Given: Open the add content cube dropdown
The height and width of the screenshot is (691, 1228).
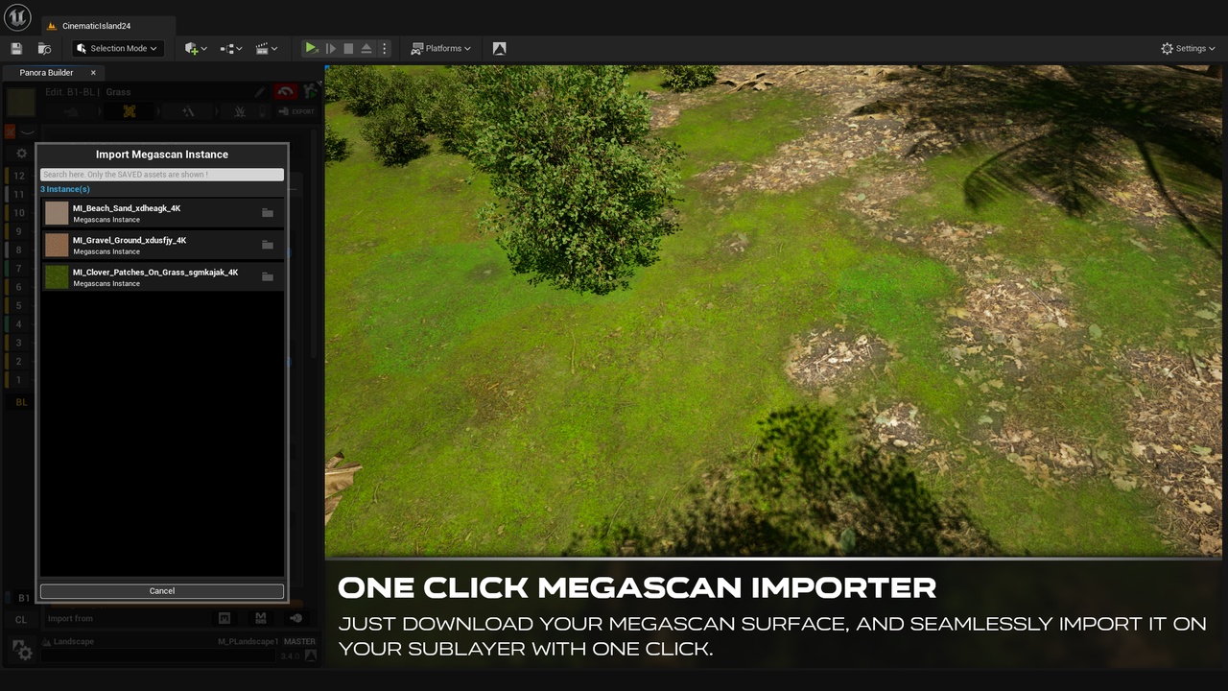Looking at the screenshot, I should click(196, 48).
